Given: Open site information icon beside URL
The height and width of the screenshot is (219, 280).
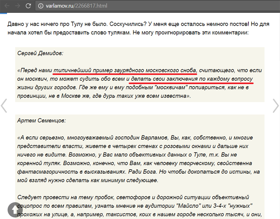Looking at the screenshot, I should (x=41, y=6).
